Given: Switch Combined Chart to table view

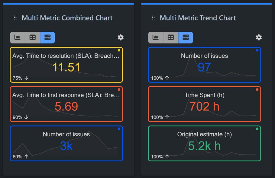Looking at the screenshot, I should (32, 37).
